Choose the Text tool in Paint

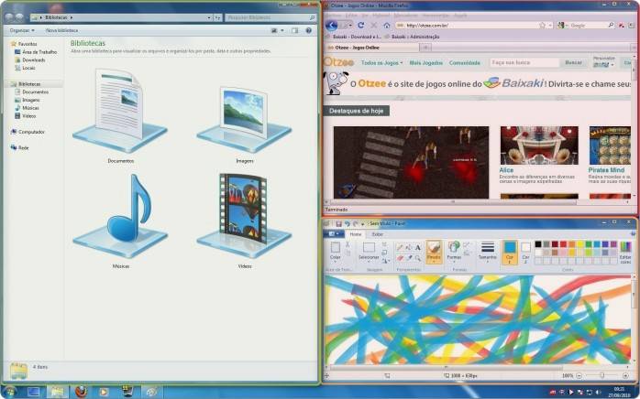coord(417,247)
